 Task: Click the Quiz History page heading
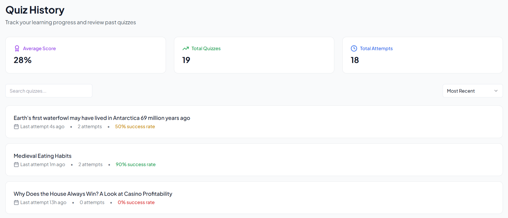35,10
